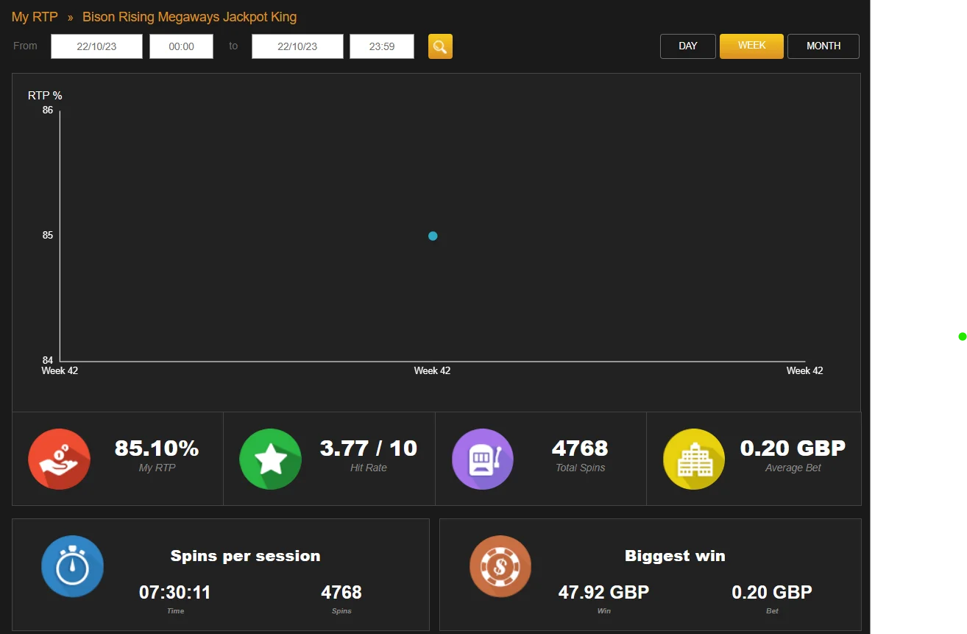Click the blue data point on chart

pos(433,236)
